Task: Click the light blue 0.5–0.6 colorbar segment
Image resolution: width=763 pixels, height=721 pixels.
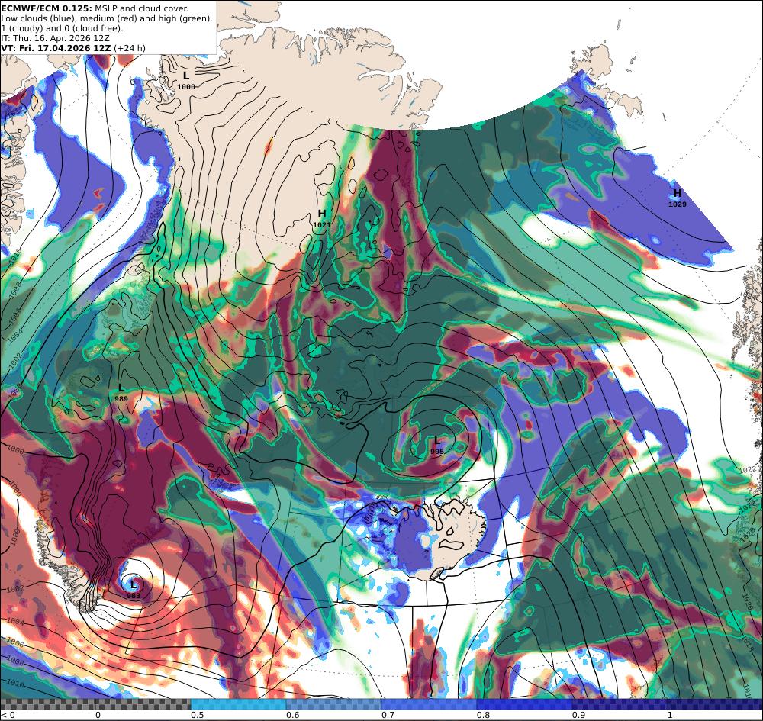Action: [x=238, y=704]
